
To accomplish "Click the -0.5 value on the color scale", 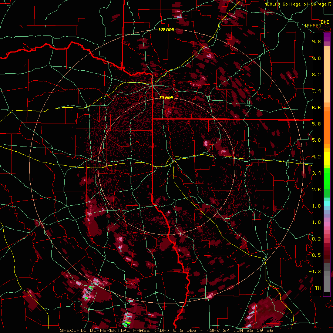I will 315,255.
